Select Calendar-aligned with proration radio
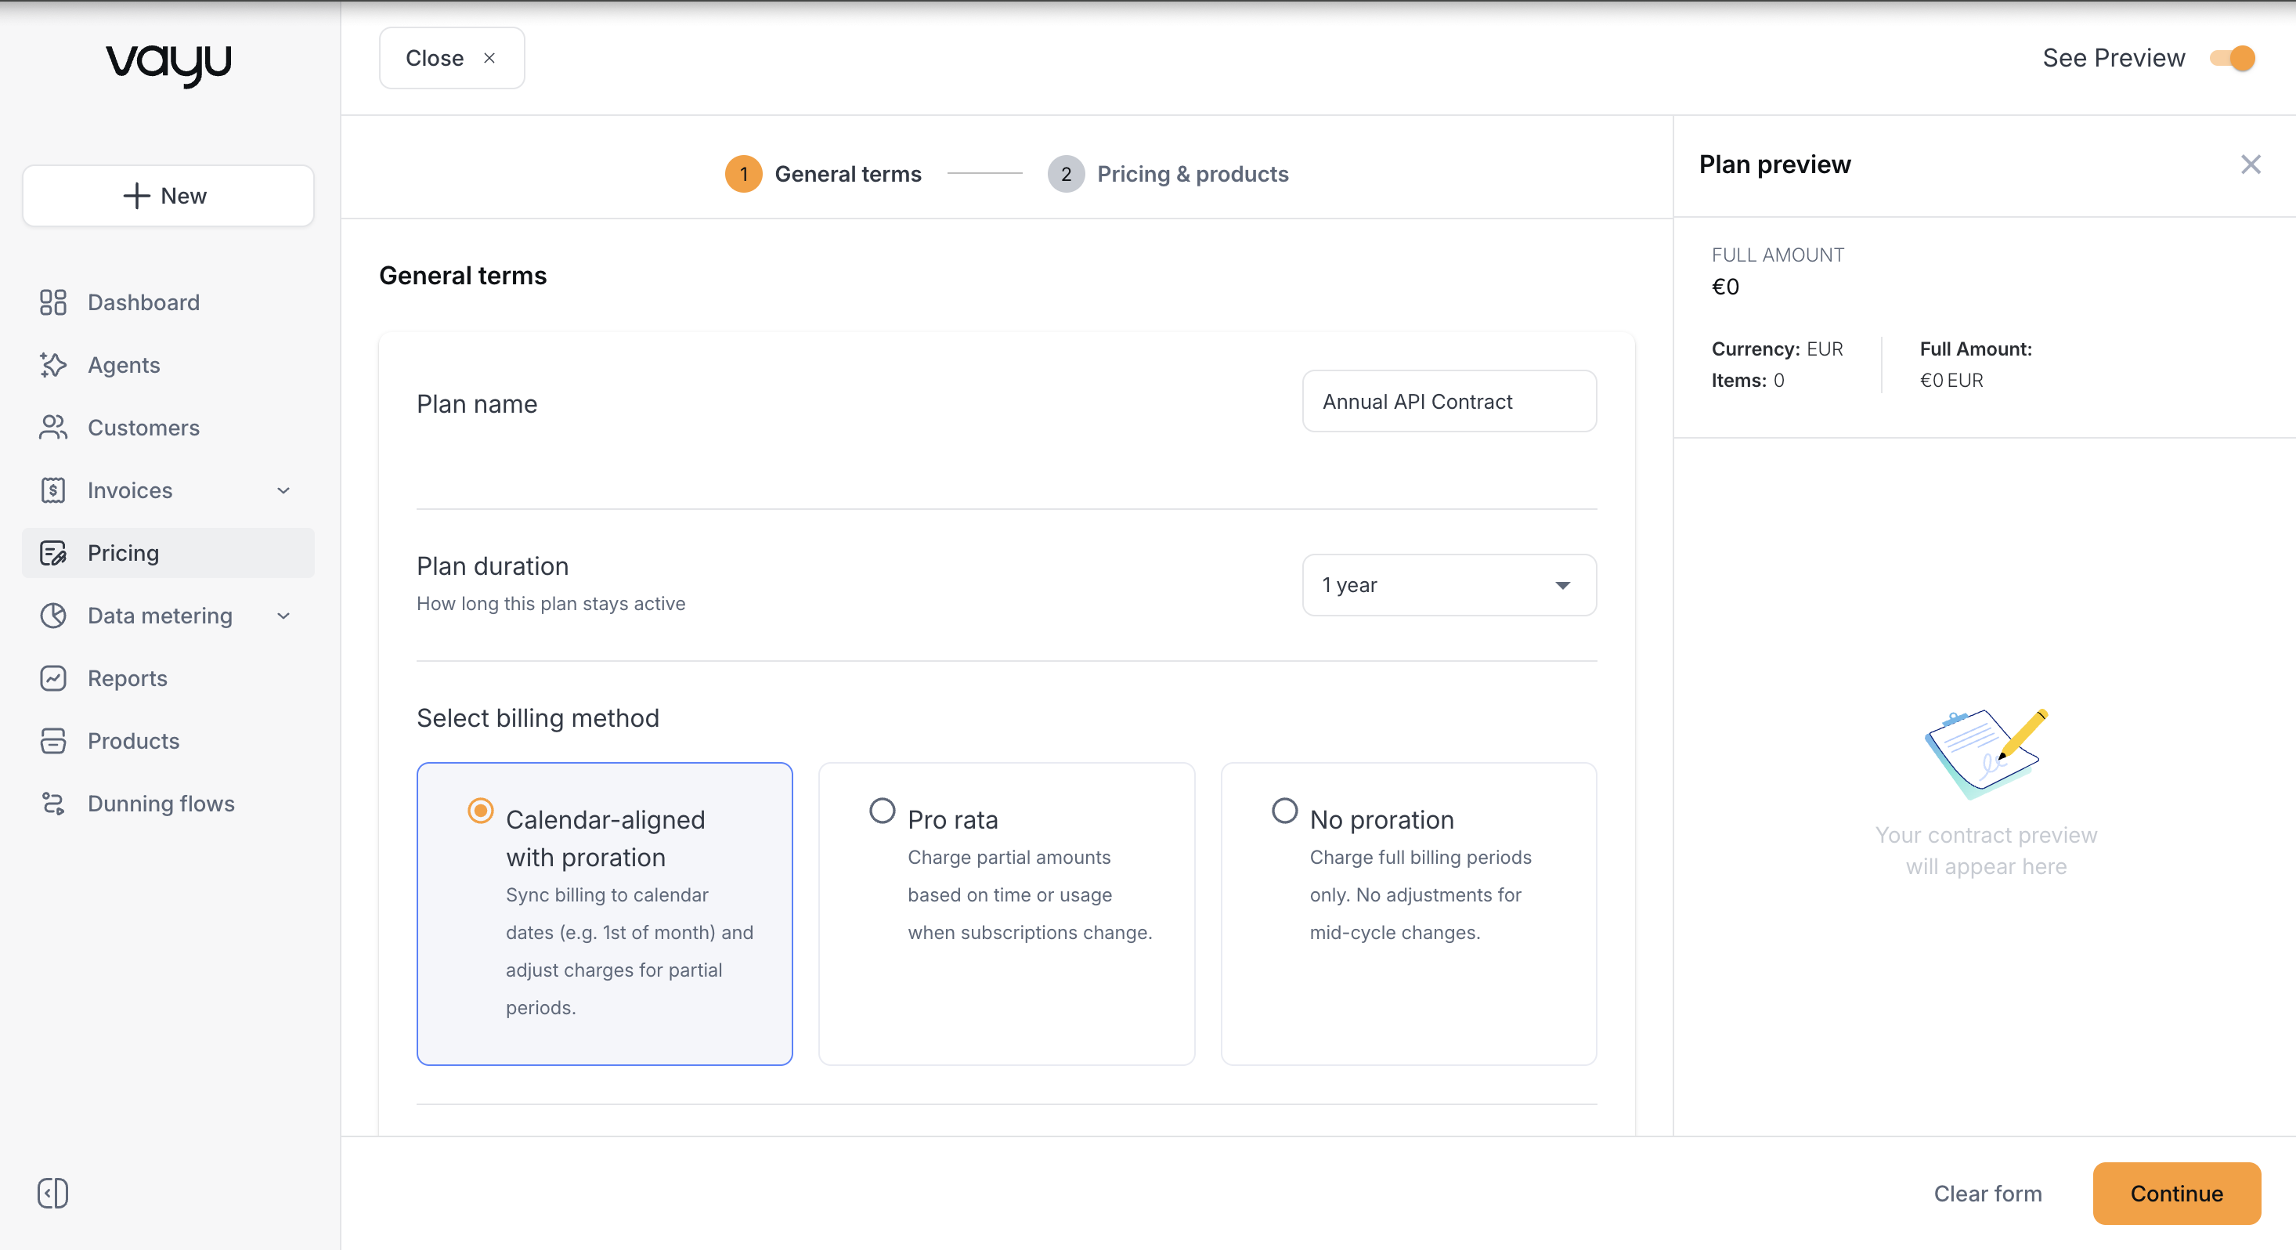 480,811
